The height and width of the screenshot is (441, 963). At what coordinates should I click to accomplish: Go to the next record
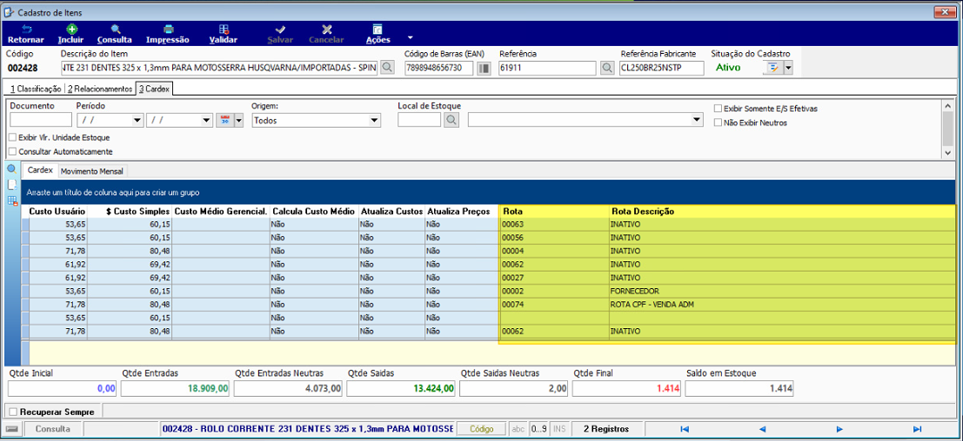pyautogui.click(x=839, y=429)
